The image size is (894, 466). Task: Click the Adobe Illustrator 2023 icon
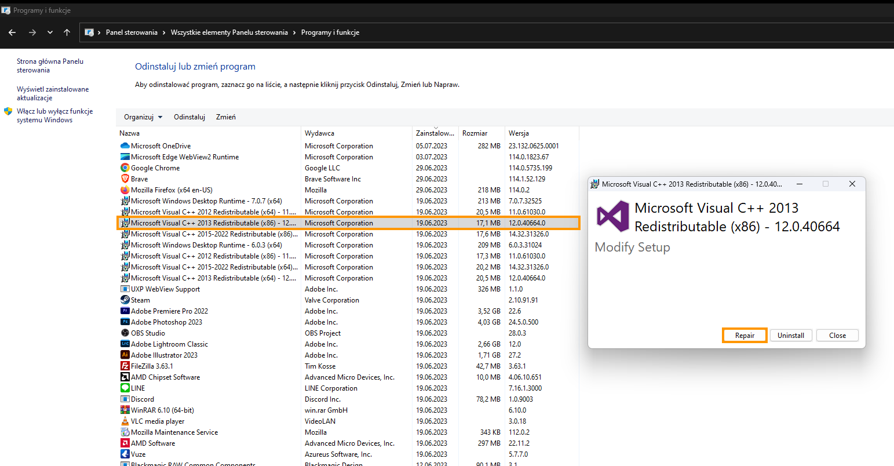(125, 355)
